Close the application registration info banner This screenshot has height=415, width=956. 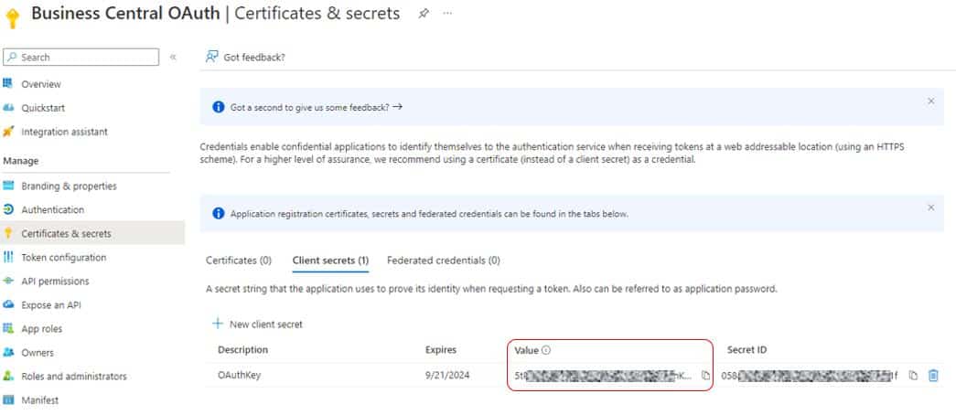click(930, 207)
